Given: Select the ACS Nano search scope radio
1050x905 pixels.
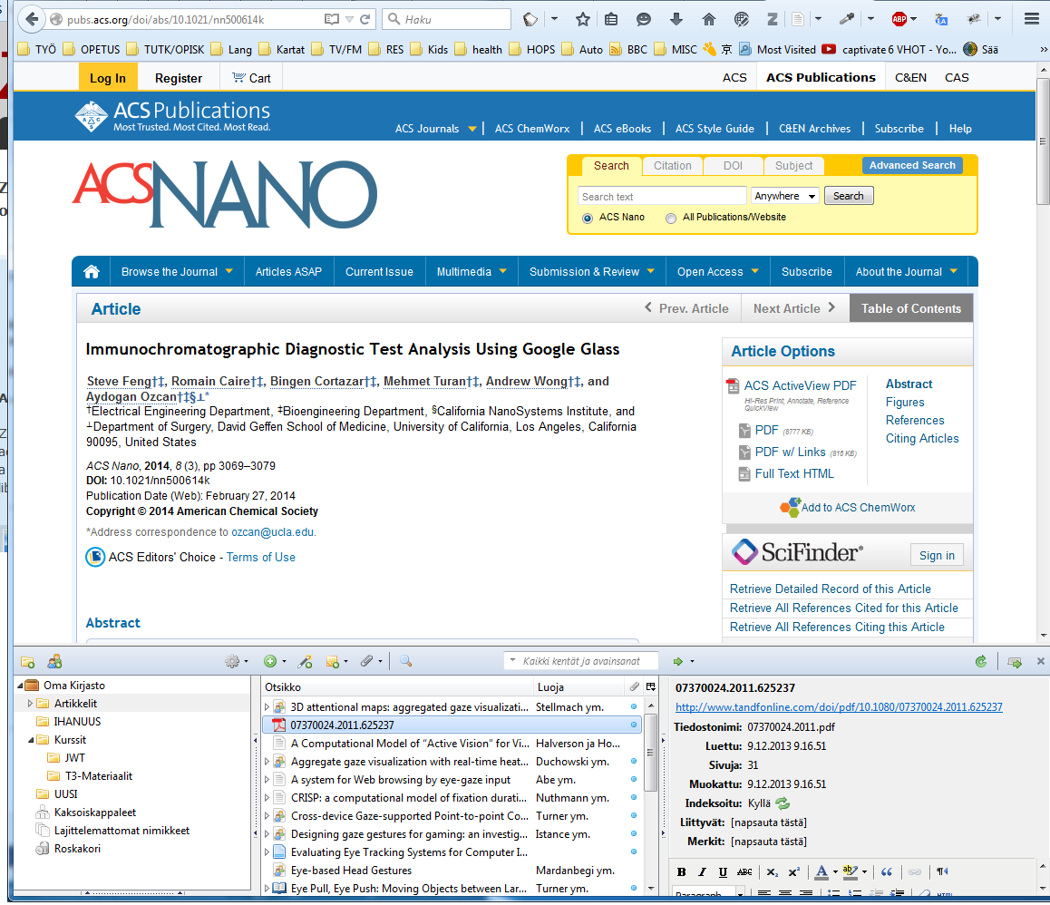Looking at the screenshot, I should click(x=588, y=218).
